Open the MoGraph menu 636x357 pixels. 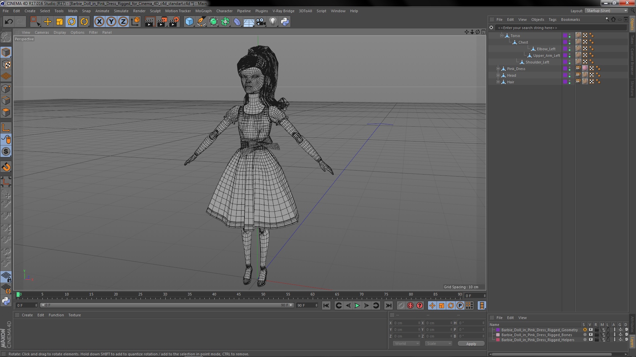click(x=203, y=11)
